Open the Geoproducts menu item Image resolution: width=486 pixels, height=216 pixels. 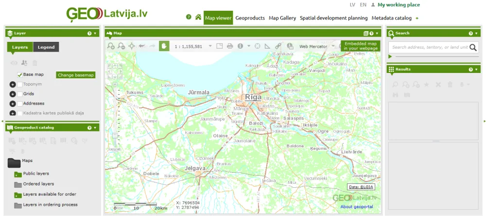250,18
